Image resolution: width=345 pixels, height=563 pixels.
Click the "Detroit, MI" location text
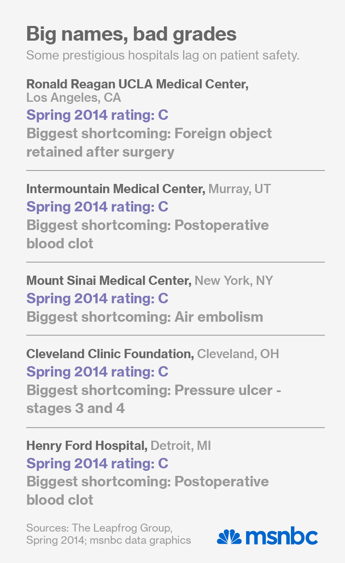coord(180,446)
